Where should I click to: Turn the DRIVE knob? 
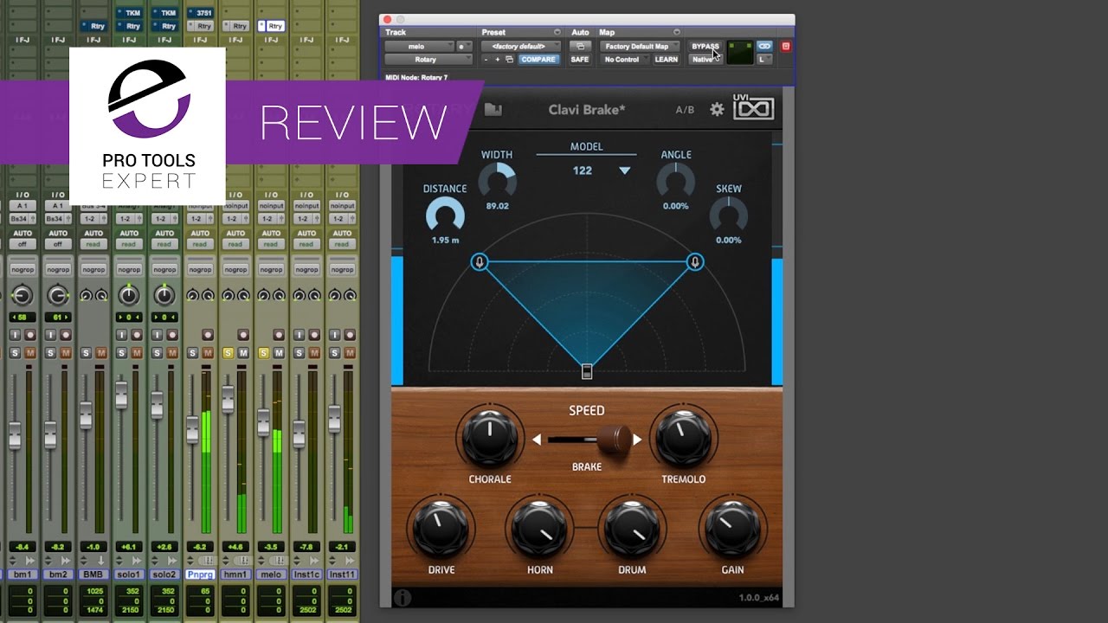click(441, 529)
